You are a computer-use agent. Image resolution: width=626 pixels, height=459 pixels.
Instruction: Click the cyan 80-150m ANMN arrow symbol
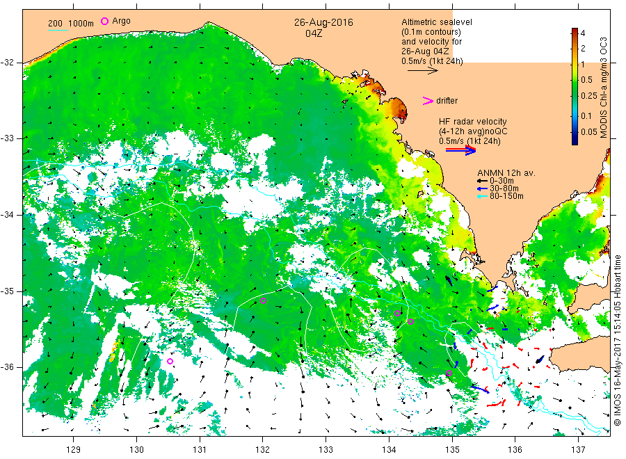pyautogui.click(x=482, y=196)
